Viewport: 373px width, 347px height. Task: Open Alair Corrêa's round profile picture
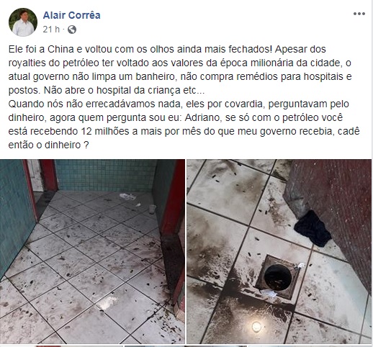[23, 22]
